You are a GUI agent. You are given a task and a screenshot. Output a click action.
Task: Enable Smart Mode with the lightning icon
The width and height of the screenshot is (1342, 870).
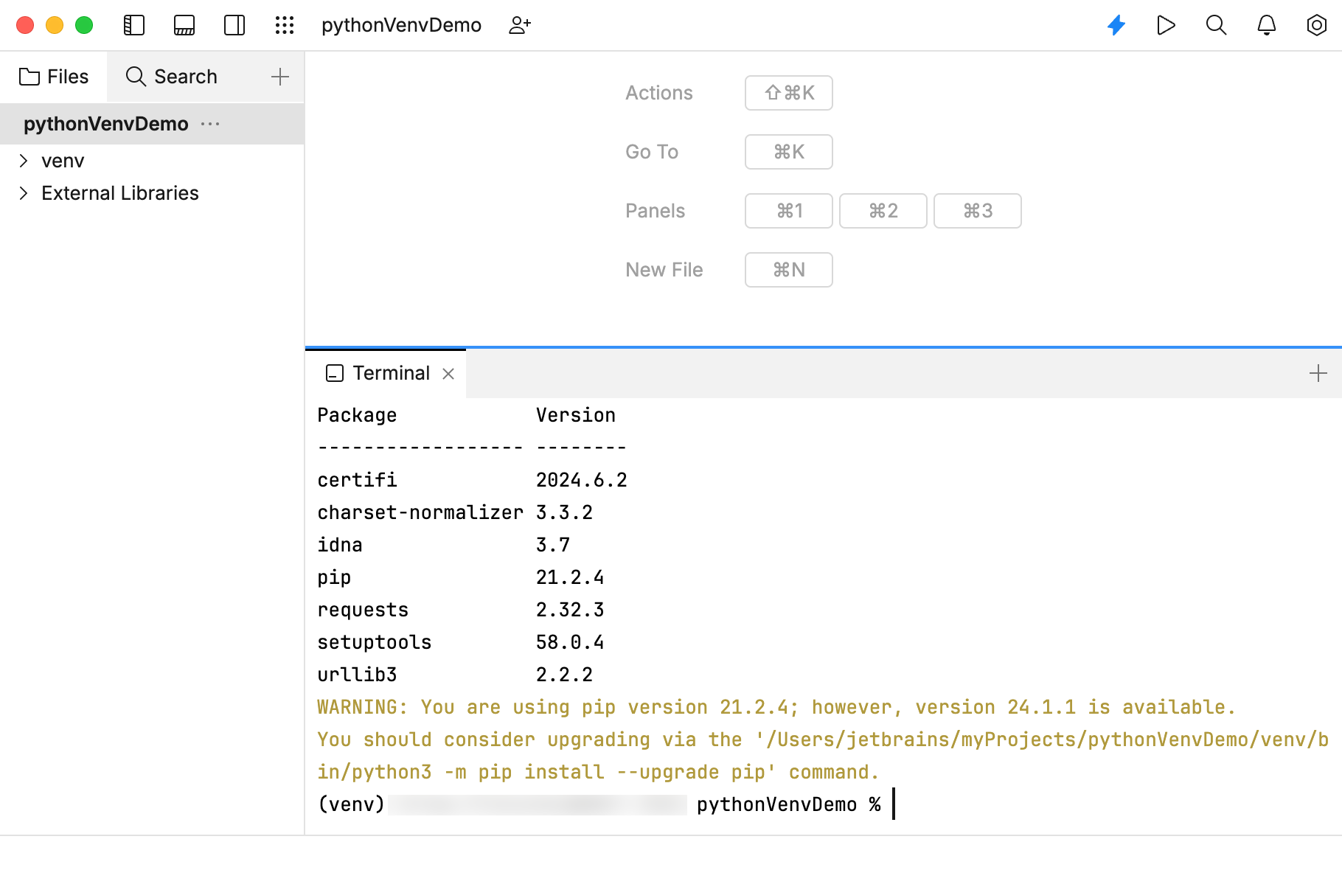tap(1116, 24)
